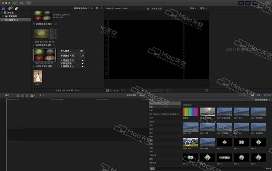Select the 文本效果 effects category
The width and height of the screenshot is (272, 171).
pyautogui.click(x=164, y=155)
